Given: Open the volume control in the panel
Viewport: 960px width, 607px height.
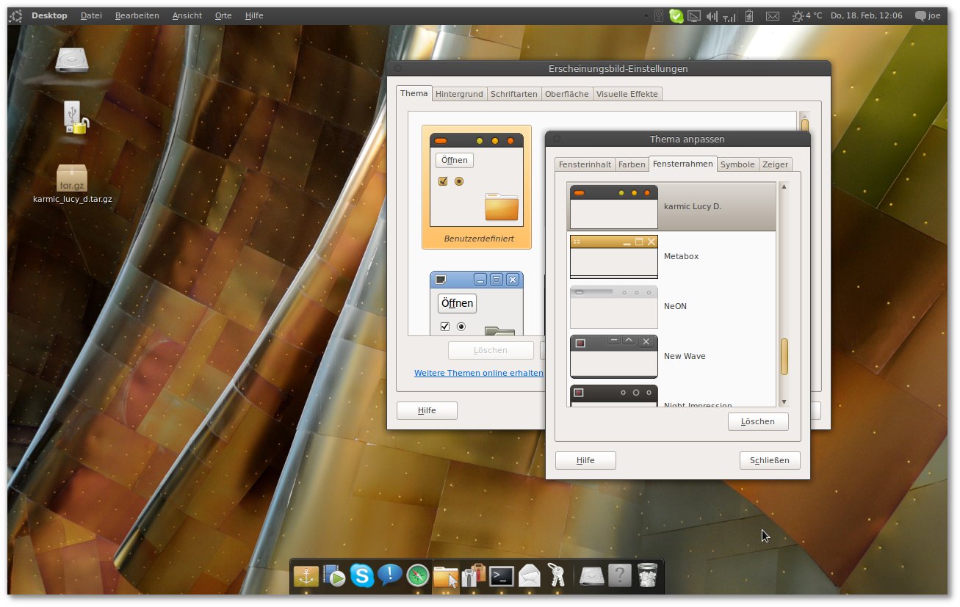Looking at the screenshot, I should (x=712, y=15).
